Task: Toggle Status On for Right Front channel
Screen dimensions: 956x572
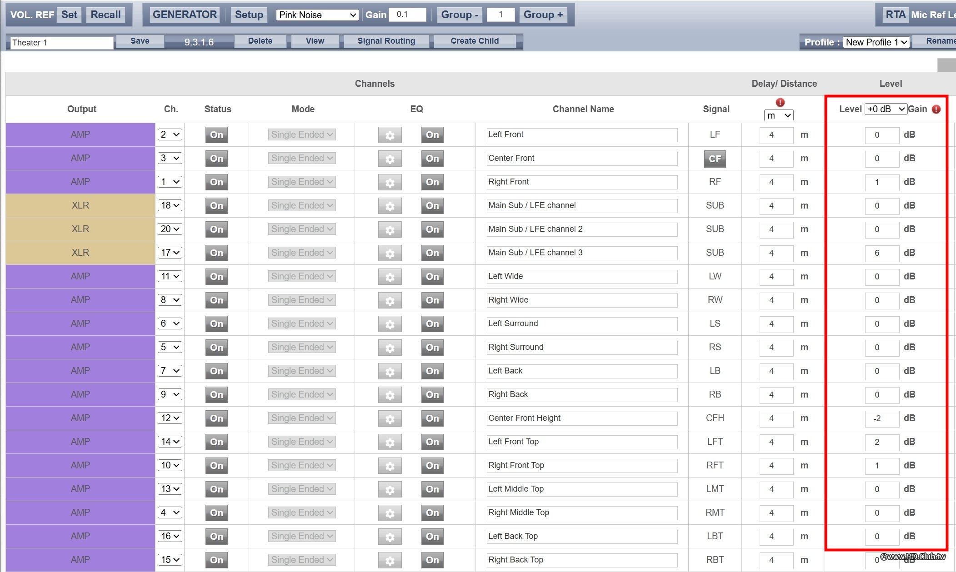Action: [216, 182]
